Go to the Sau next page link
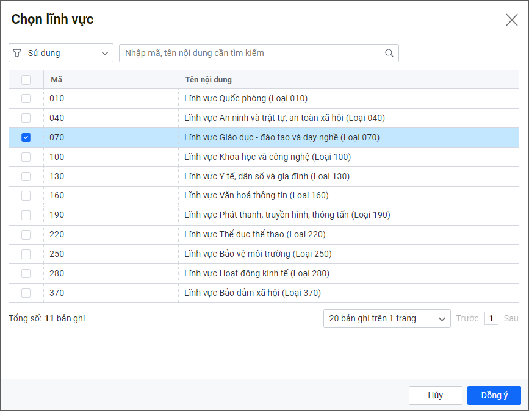Viewport: 529px width, 411px height. (511, 318)
